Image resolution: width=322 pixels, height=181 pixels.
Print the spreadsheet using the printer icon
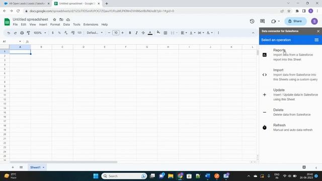tap(22, 33)
